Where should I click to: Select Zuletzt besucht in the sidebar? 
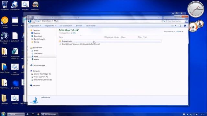39,39
